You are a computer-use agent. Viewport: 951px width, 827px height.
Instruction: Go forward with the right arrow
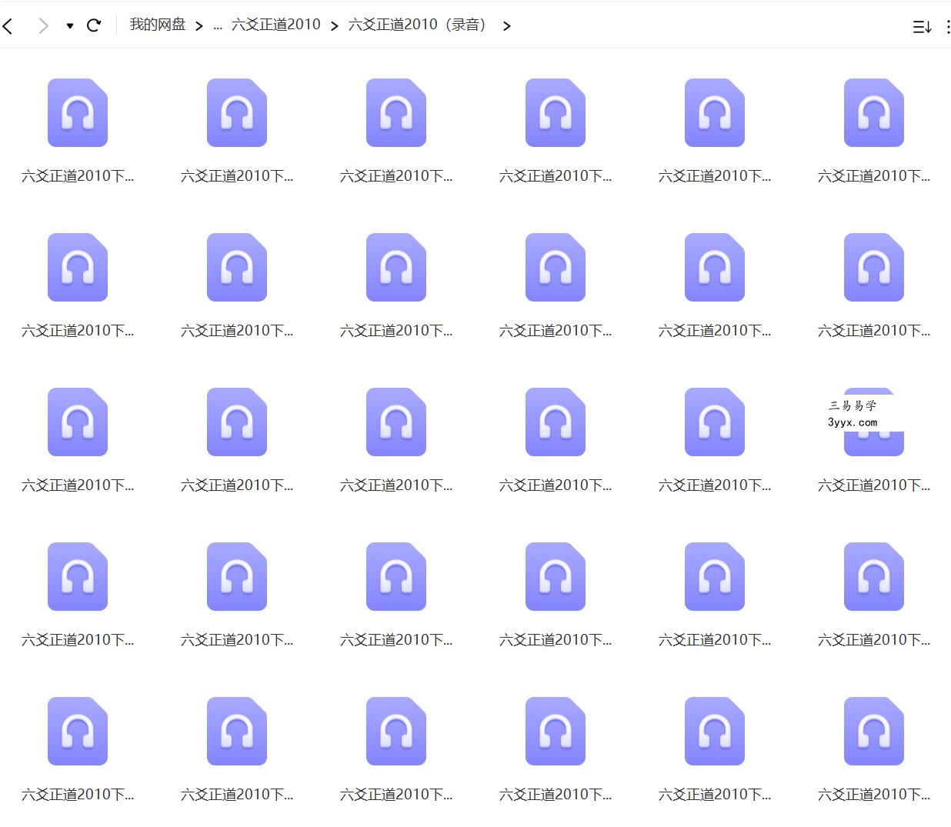[x=44, y=26]
